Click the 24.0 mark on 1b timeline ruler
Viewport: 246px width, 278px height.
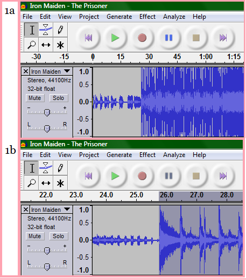tap(106, 195)
